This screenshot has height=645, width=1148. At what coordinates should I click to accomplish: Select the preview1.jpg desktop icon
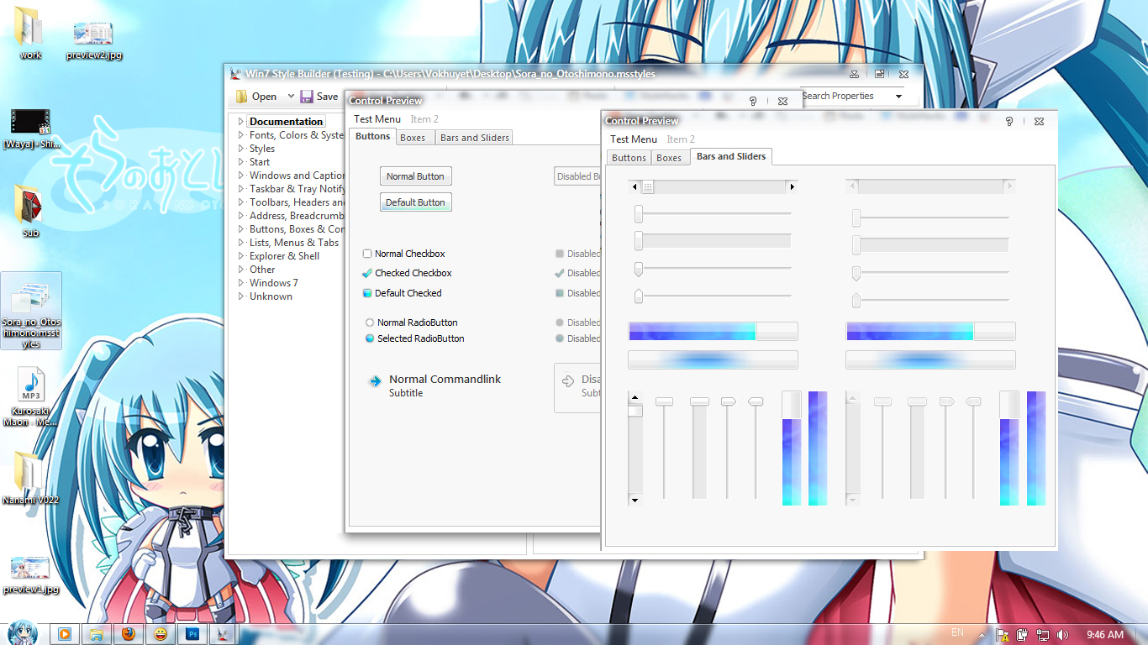[30, 574]
